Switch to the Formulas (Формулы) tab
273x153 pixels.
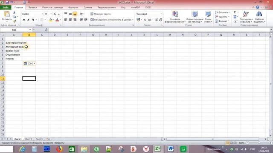click(x=73, y=8)
